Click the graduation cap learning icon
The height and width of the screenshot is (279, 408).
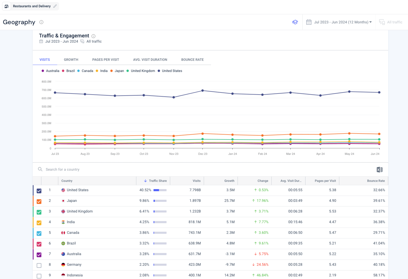pyautogui.click(x=295, y=22)
